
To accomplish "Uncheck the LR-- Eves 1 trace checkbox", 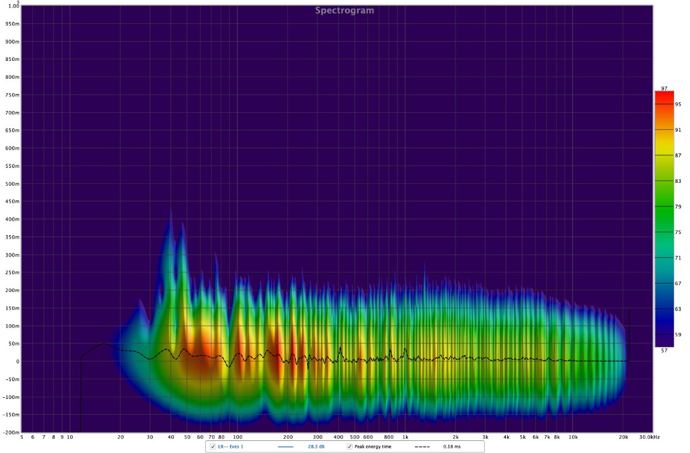I will pos(213,446).
